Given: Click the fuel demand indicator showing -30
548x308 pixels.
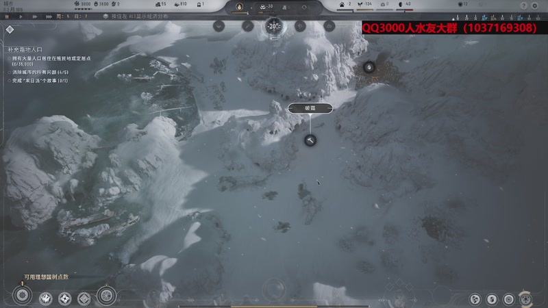Looking at the screenshot, I should click(x=266, y=7).
